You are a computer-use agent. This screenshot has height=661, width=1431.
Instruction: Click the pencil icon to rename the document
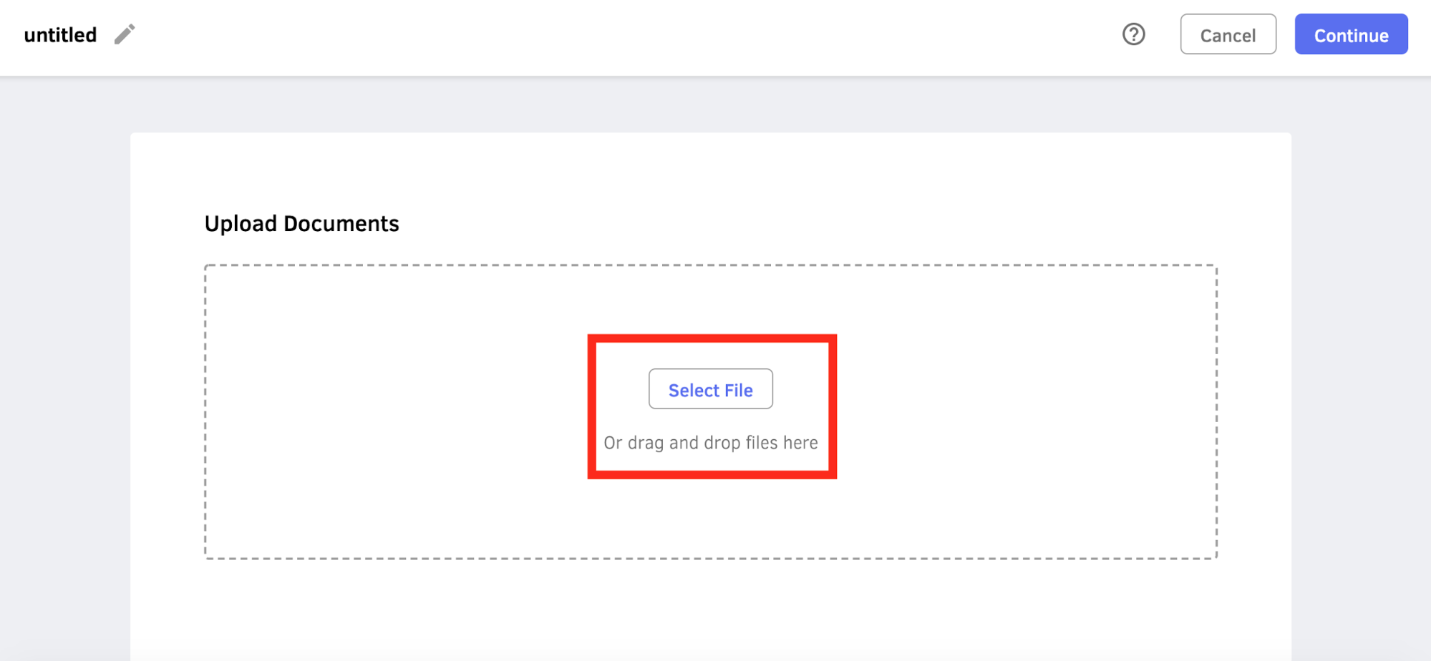point(125,34)
